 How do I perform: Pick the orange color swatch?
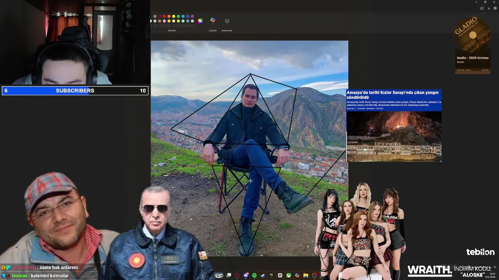click(169, 16)
